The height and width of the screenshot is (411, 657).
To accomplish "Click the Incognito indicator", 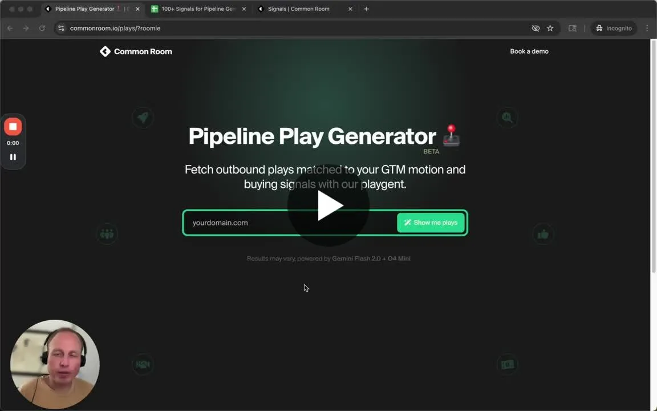I will 614,28.
